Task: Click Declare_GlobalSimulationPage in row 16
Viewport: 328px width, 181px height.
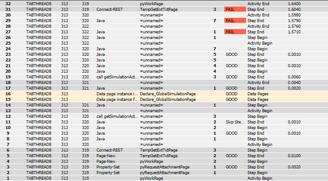Action: 168,94
